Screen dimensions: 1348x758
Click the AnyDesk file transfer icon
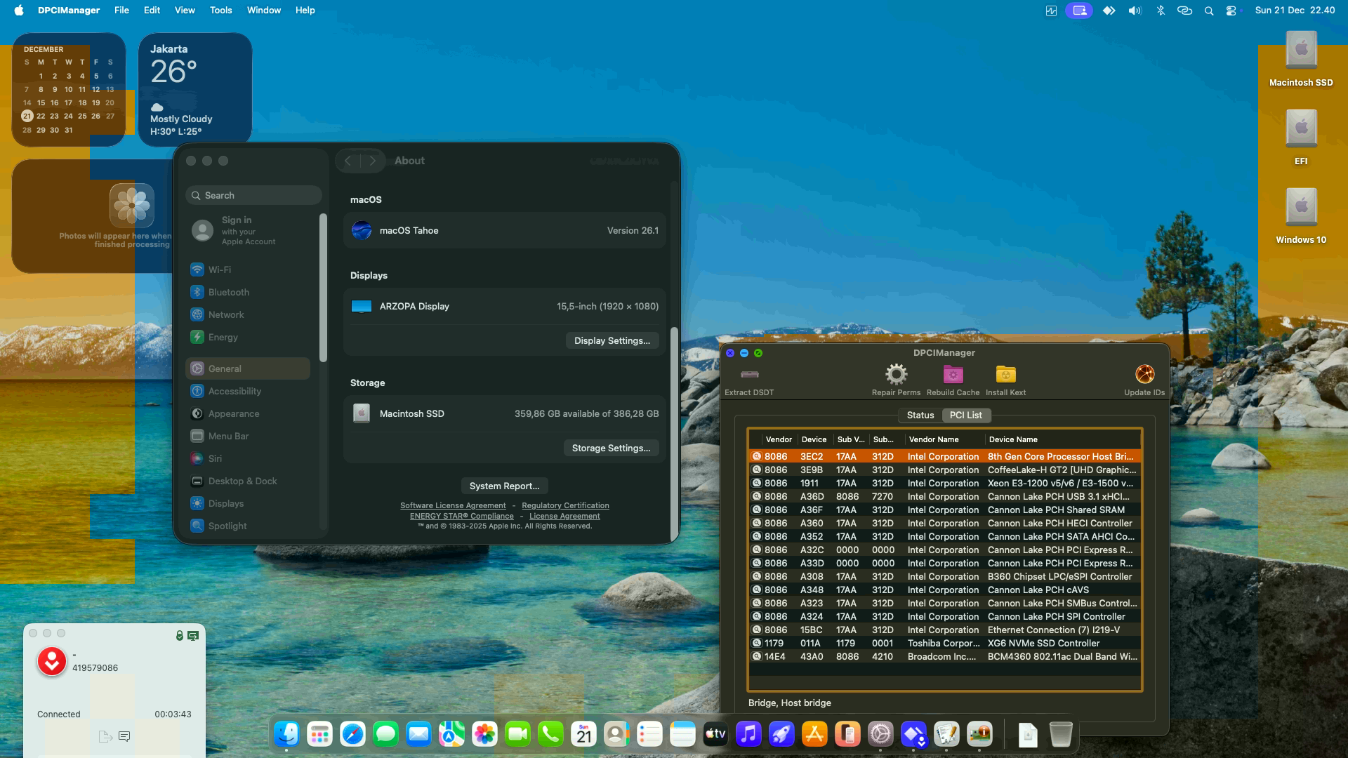[105, 736]
